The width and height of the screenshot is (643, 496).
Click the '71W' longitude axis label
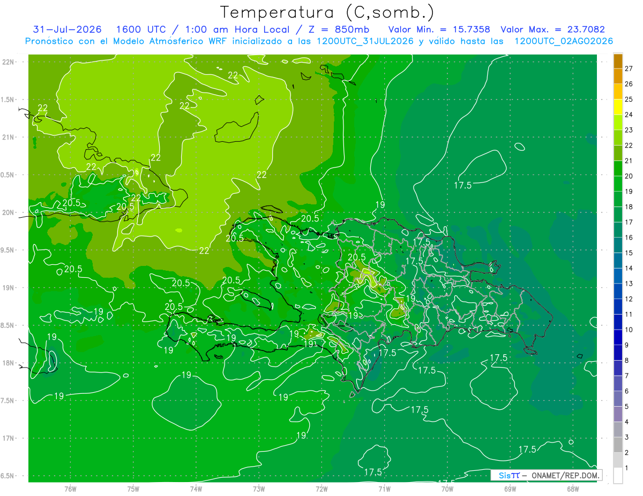point(384,489)
